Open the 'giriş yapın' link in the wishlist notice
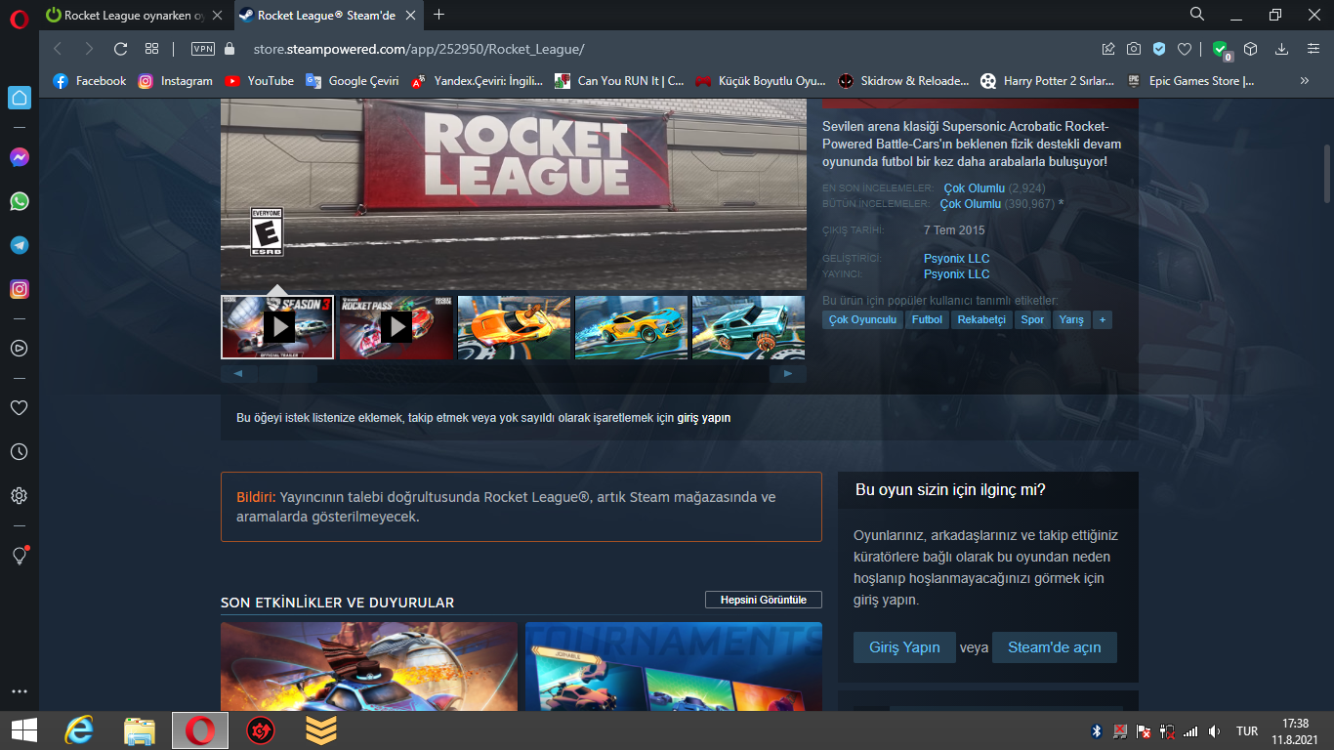 click(704, 418)
